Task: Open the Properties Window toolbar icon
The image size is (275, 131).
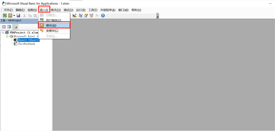Action: (86, 15)
